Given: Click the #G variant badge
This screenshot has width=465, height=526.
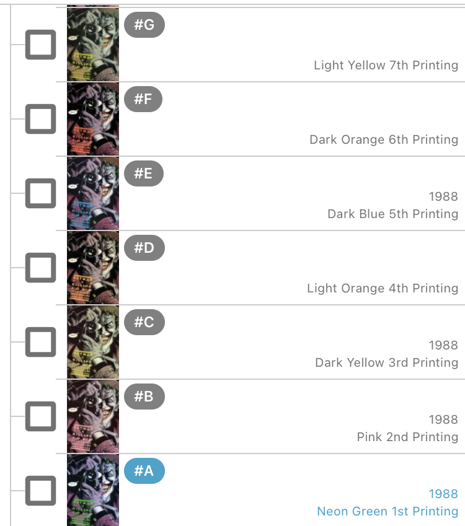Looking at the screenshot, I should pyautogui.click(x=144, y=25).
